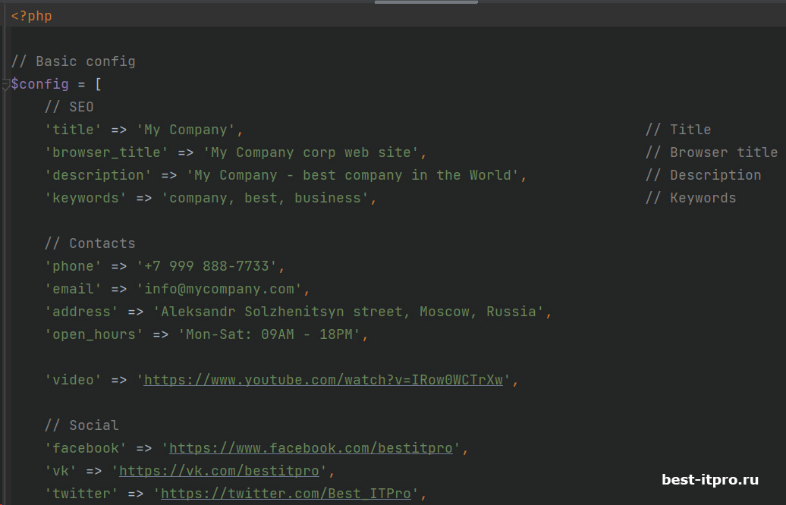Click the '// Social' comment line
Image resolution: width=786 pixels, height=505 pixels.
point(81,425)
